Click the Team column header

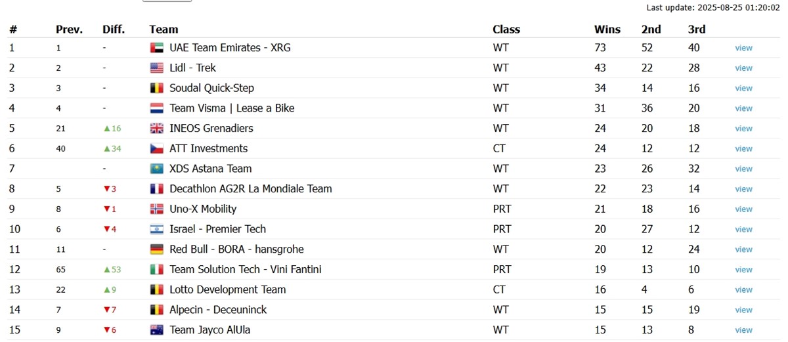pyautogui.click(x=164, y=30)
